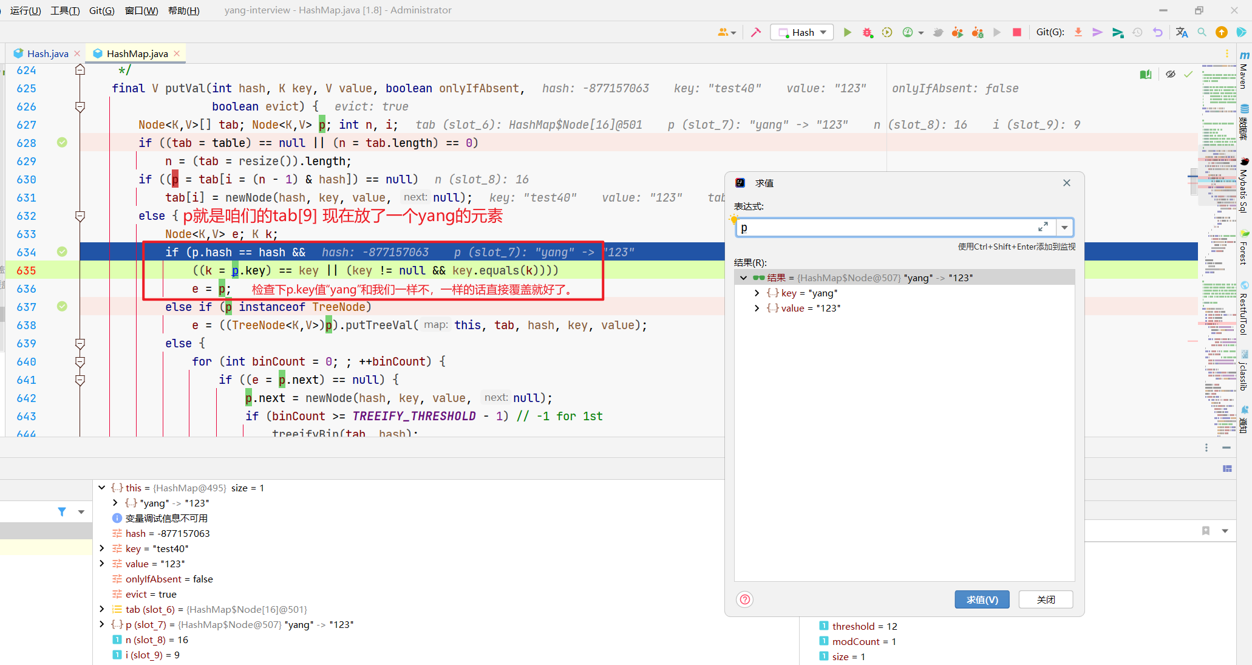Expand the expression field with the arrows icon
The image size is (1252, 665).
[1043, 227]
